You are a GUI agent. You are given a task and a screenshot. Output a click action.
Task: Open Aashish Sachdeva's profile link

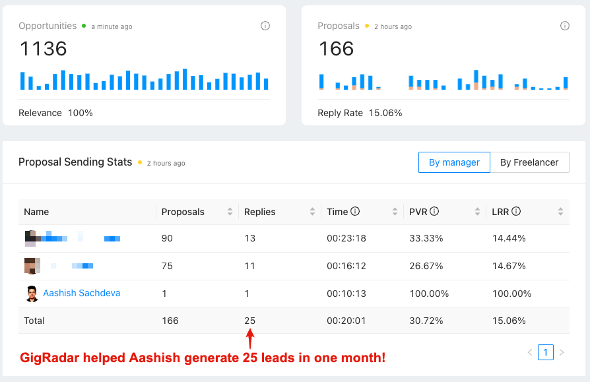click(x=82, y=294)
